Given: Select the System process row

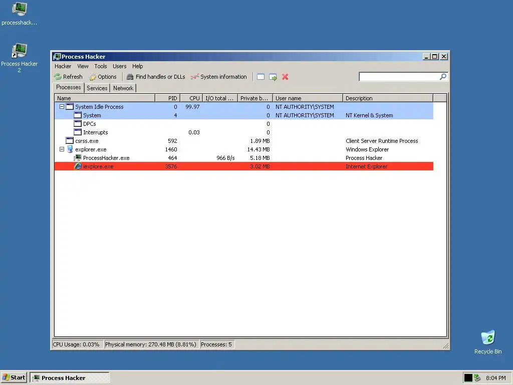Looking at the screenshot, I should (x=244, y=115).
